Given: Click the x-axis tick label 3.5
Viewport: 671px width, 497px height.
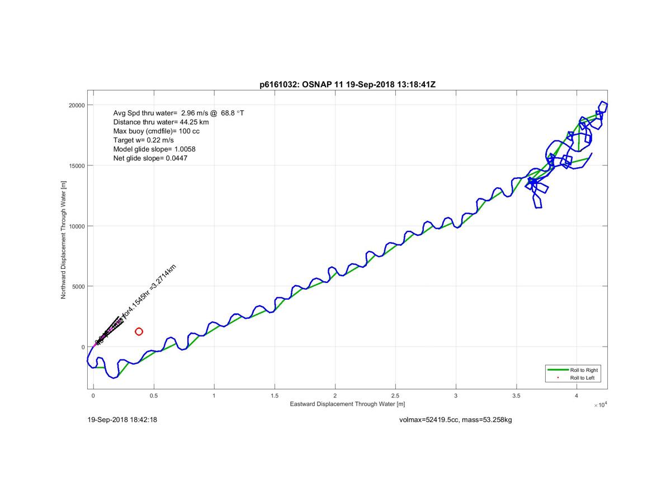Looking at the screenshot, I should 516,396.
